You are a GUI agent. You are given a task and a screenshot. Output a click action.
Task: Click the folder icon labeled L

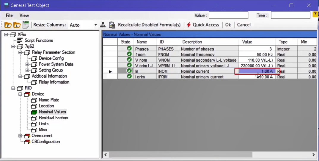coord(17,25)
